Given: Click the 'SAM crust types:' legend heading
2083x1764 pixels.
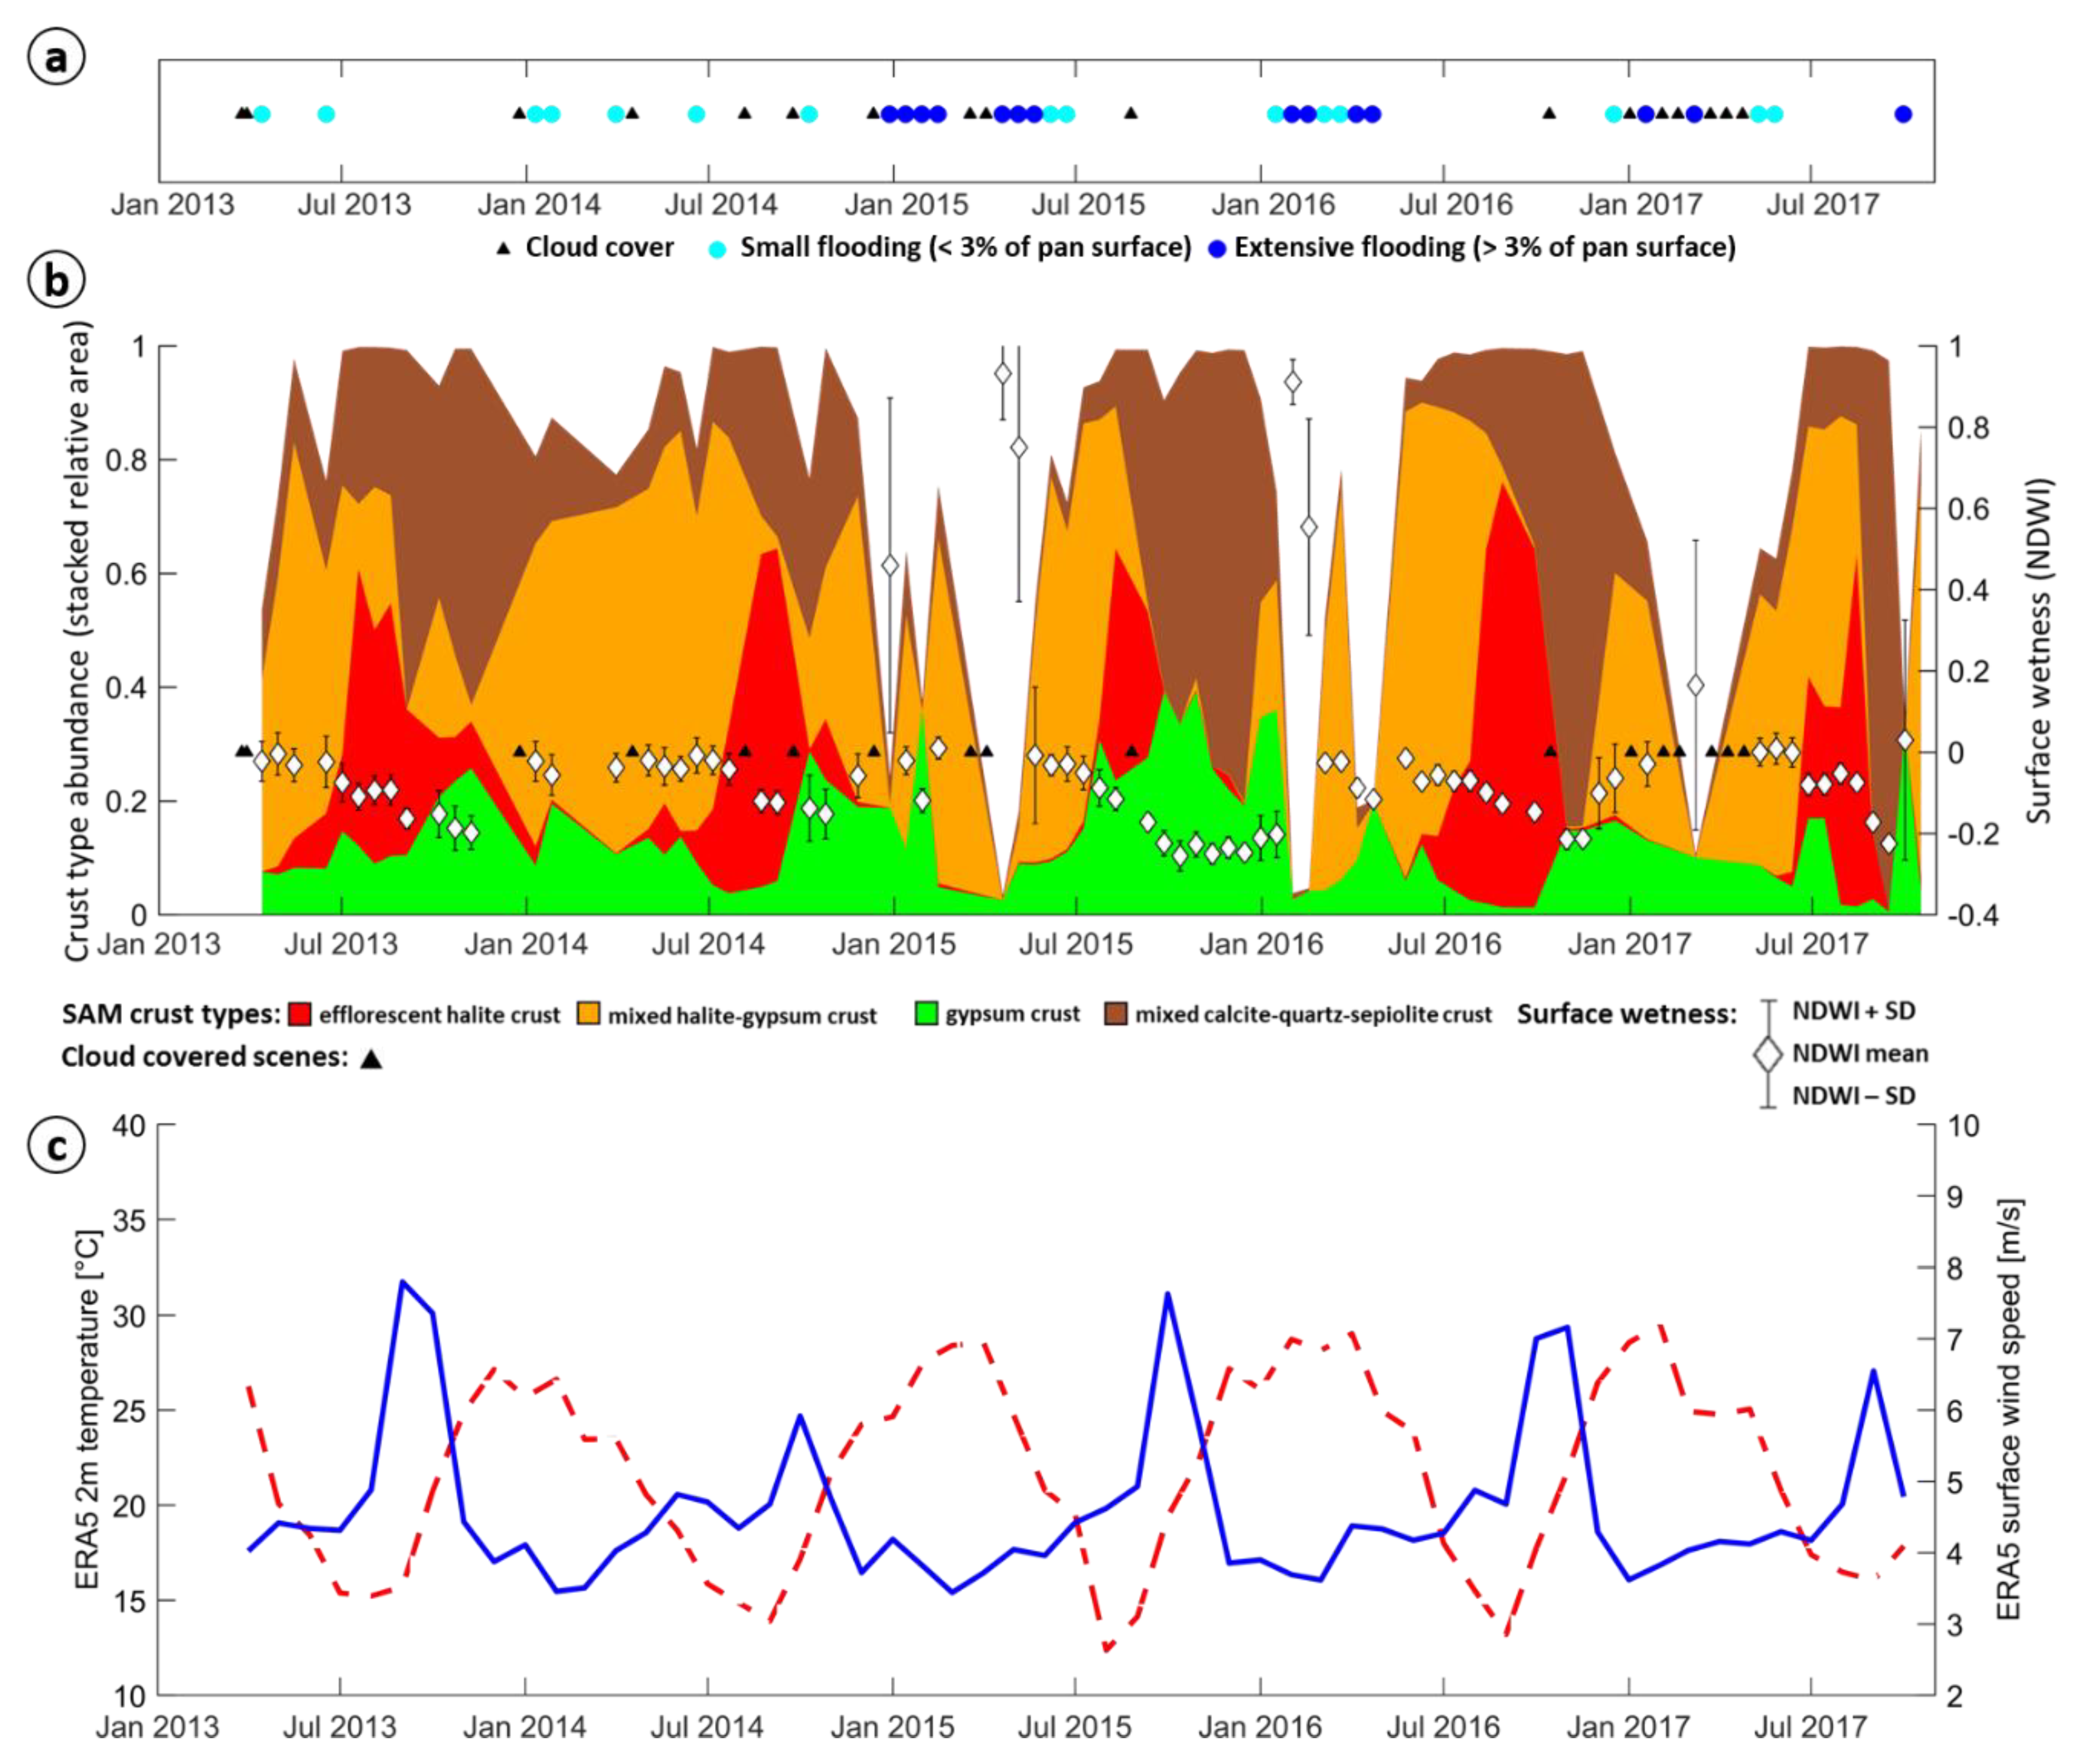Looking at the screenshot, I should coord(171,1014).
